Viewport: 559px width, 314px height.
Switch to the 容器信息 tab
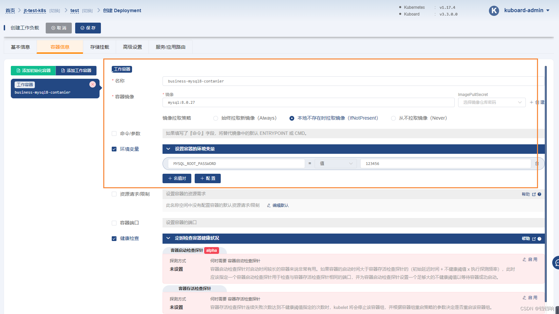click(60, 47)
